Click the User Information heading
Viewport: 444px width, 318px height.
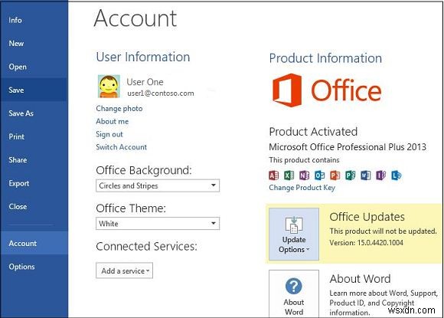tap(143, 57)
